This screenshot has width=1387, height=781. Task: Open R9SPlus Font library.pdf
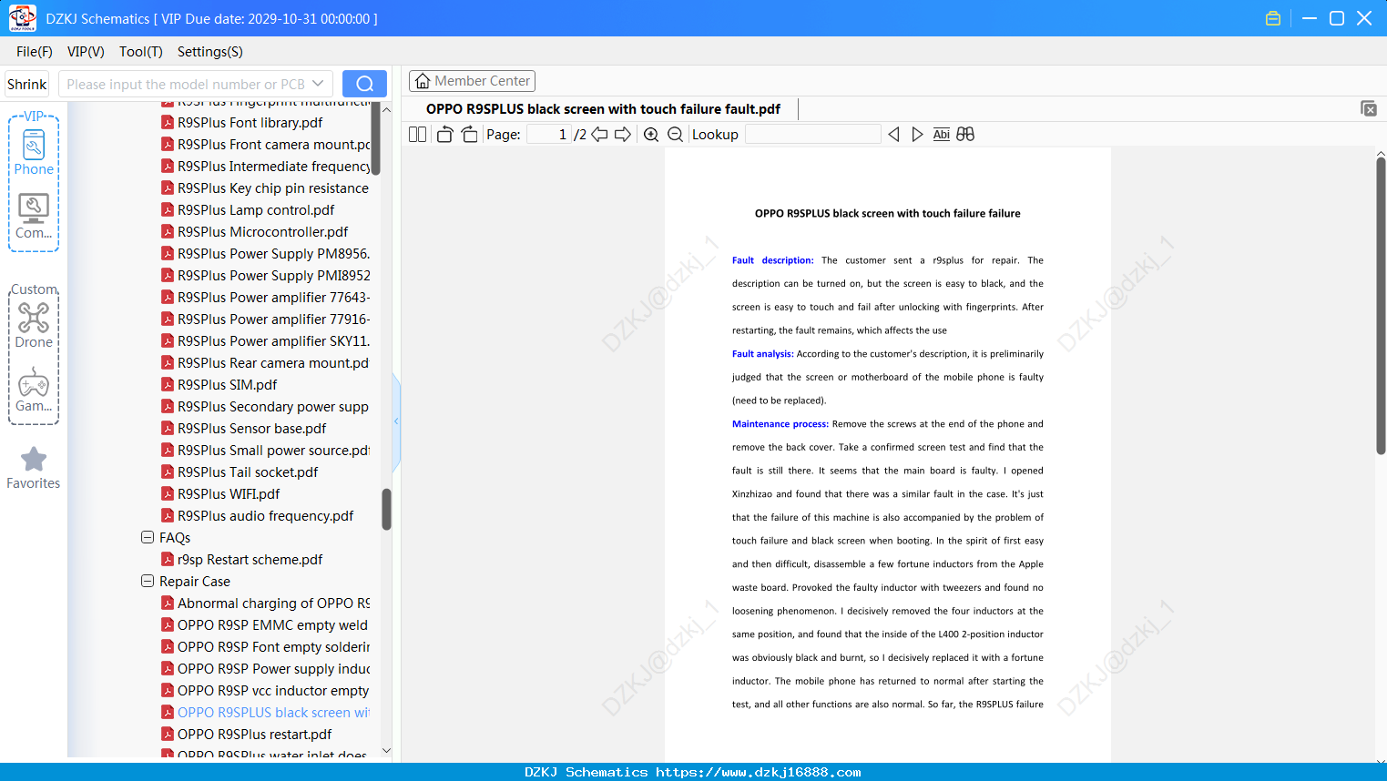tap(250, 122)
